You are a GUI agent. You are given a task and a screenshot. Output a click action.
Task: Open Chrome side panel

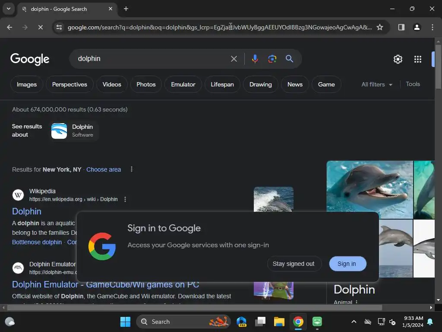[401, 27]
